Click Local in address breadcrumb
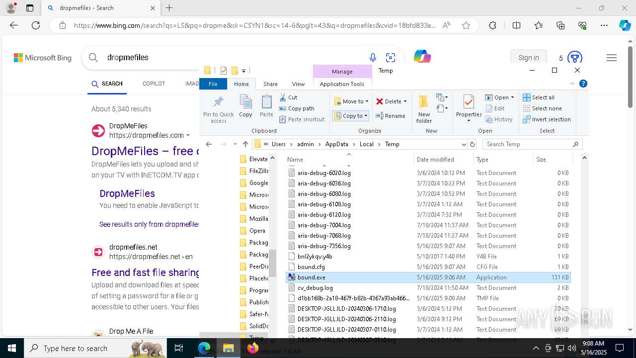The width and height of the screenshot is (636, 358). (366, 144)
